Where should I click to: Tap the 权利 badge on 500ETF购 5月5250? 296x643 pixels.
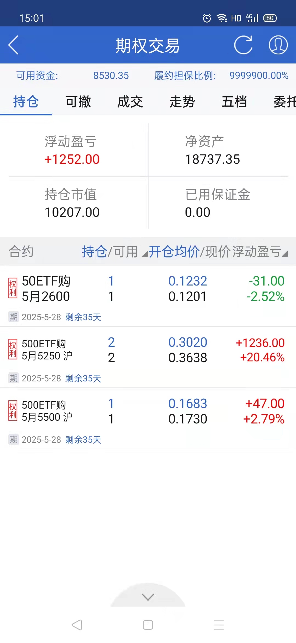[x=13, y=349]
